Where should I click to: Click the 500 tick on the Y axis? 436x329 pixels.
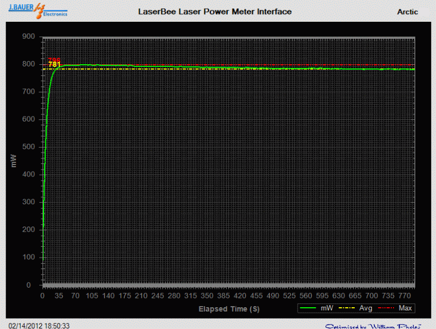tap(28, 147)
